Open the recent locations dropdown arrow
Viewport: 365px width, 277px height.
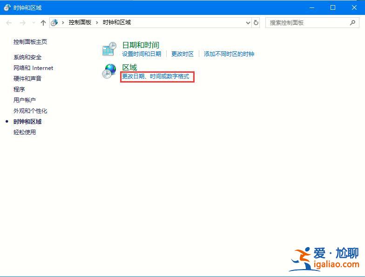[x=34, y=22]
